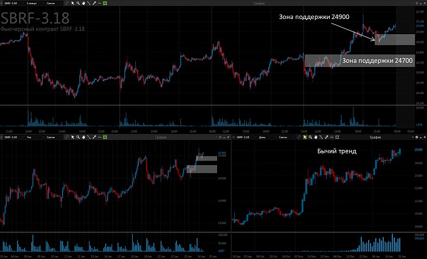
Task: Click 100,000 volume label on hourly chart
Action: click(x=223, y=234)
